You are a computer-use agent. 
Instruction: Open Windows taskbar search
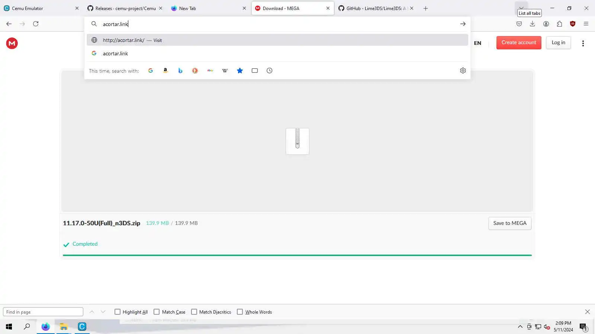pyautogui.click(x=27, y=327)
